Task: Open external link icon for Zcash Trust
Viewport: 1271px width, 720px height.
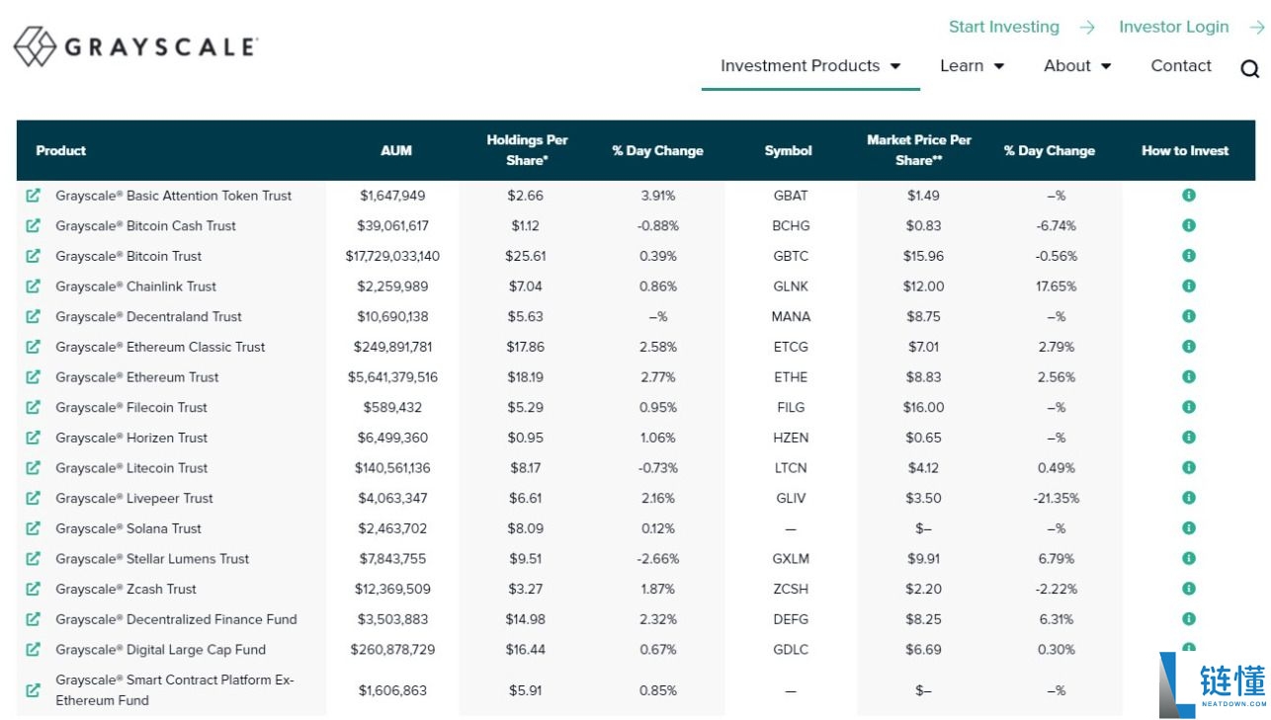Action: tap(34, 589)
